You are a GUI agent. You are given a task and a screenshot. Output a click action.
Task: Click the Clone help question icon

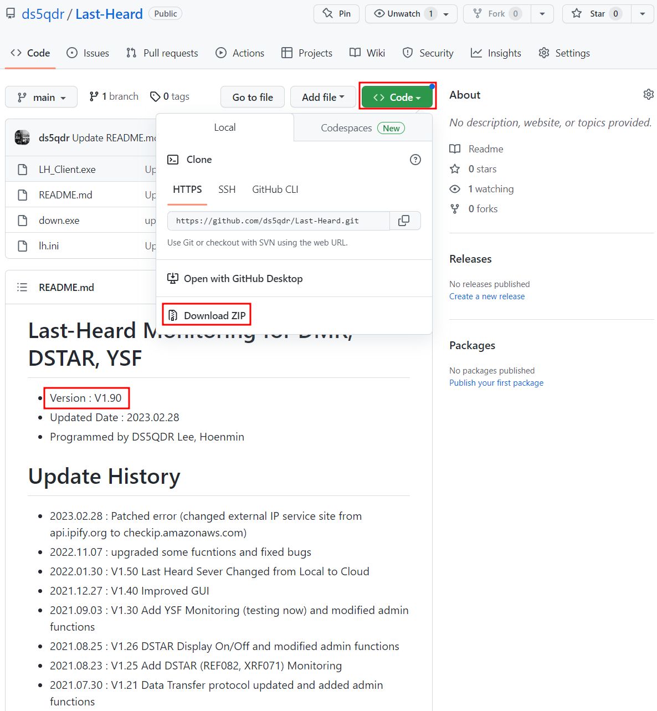tap(415, 160)
